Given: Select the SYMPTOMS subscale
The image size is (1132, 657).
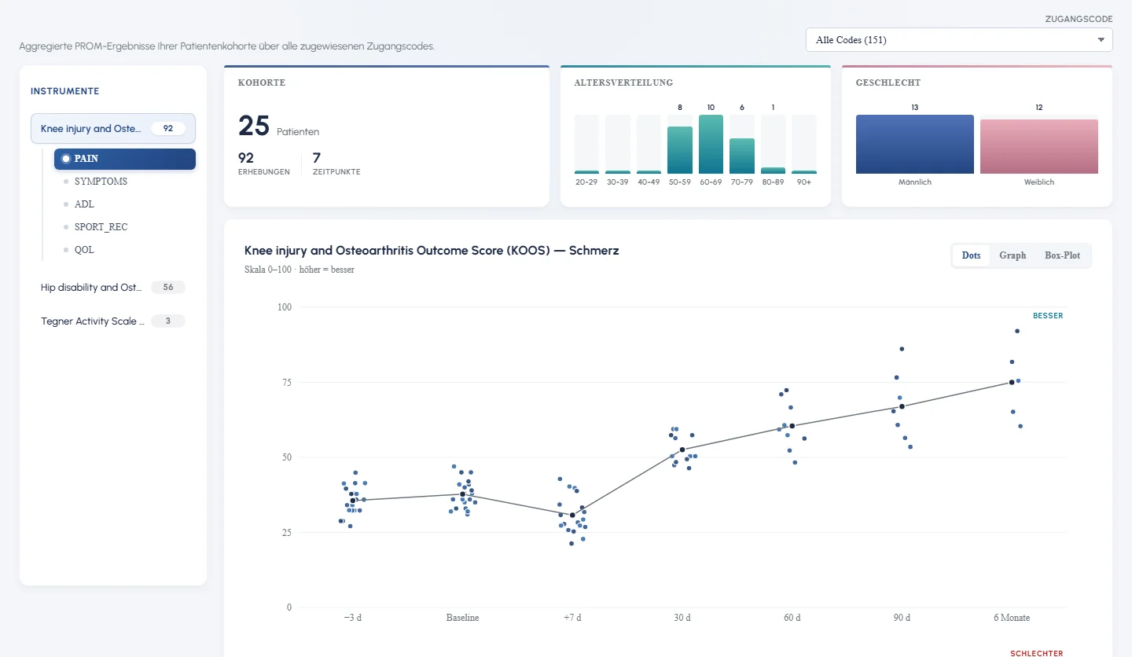Looking at the screenshot, I should click(x=101, y=182).
